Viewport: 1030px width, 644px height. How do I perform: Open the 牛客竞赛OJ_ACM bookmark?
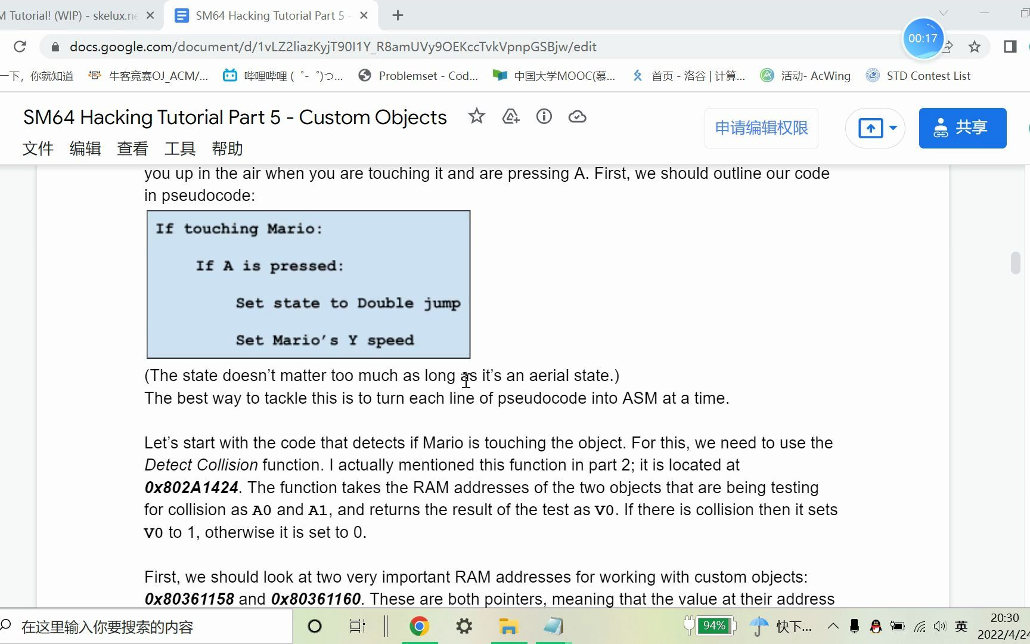pyautogui.click(x=148, y=76)
